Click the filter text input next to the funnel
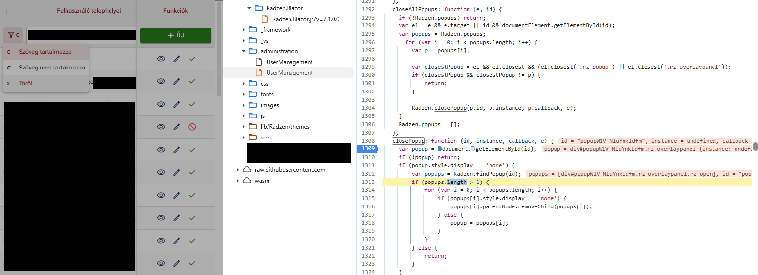The width and height of the screenshot is (758, 275). point(81,35)
